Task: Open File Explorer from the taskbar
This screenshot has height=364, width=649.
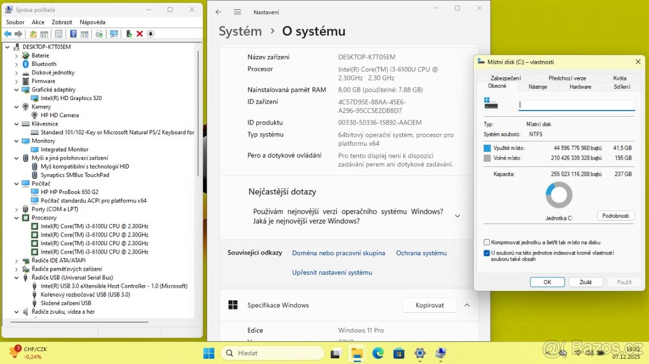Action: click(357, 353)
